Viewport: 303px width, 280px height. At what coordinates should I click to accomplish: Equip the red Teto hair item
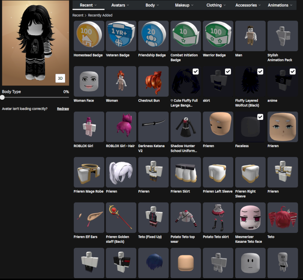click(x=283, y=218)
